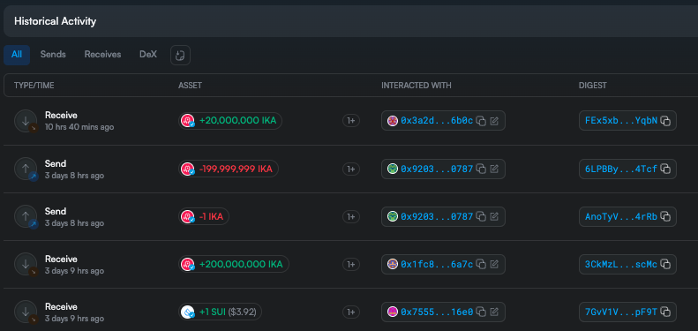
Task: Open address 0x9203...0787 in -199,999,999 IKA row
Action: (437, 169)
